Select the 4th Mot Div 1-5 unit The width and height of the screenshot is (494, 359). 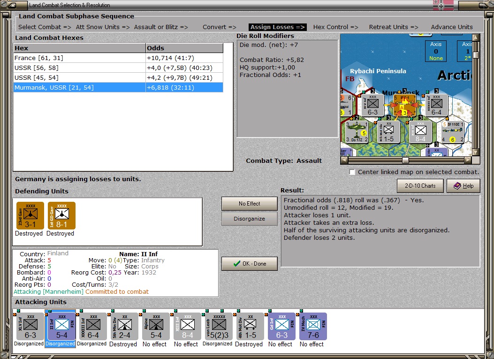pyautogui.click(x=250, y=326)
